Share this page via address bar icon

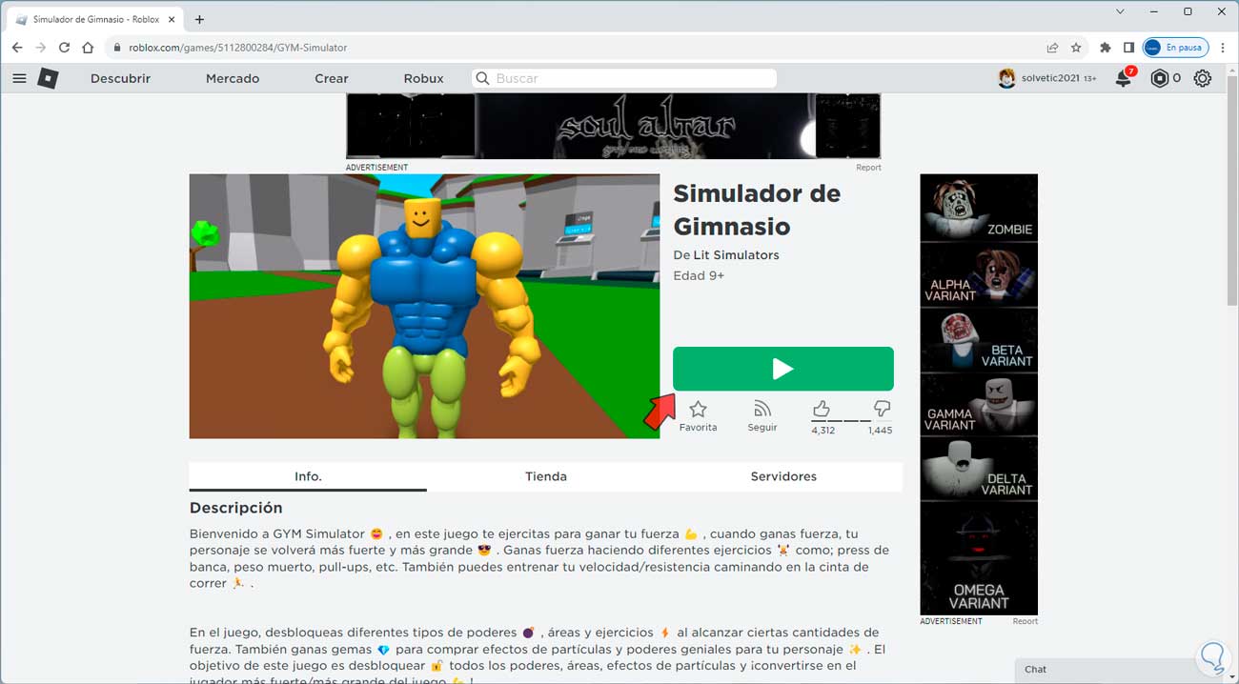[1052, 48]
